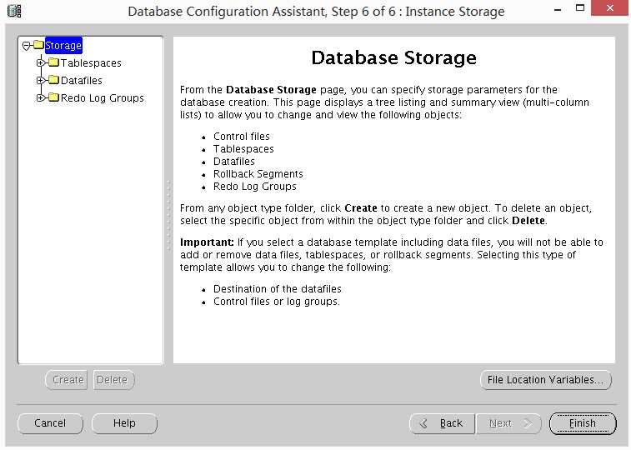Go Back to the previous step

coord(442,423)
